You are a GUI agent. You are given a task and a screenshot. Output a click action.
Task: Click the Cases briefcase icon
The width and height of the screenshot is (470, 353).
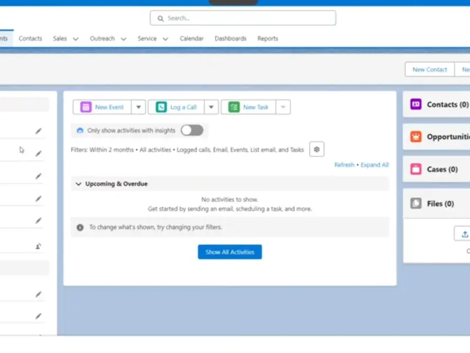416,169
